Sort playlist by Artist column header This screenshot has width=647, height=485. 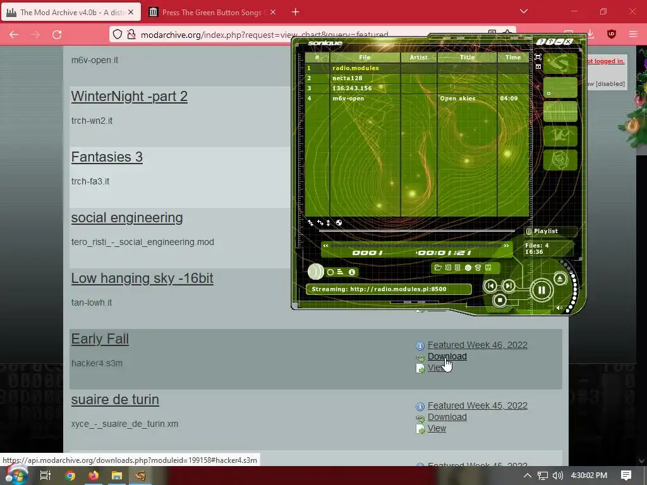(x=419, y=57)
